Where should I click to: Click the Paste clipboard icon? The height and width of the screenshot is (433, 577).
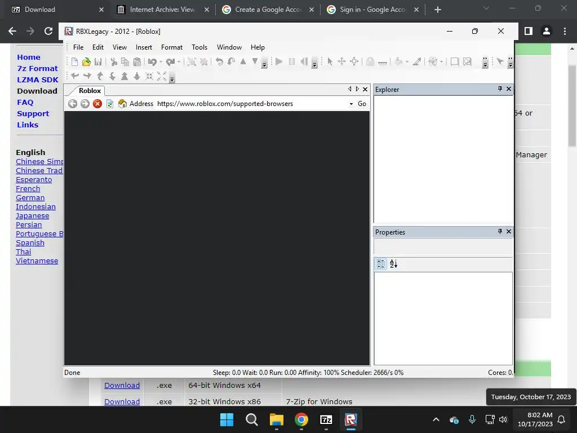pyautogui.click(x=137, y=62)
